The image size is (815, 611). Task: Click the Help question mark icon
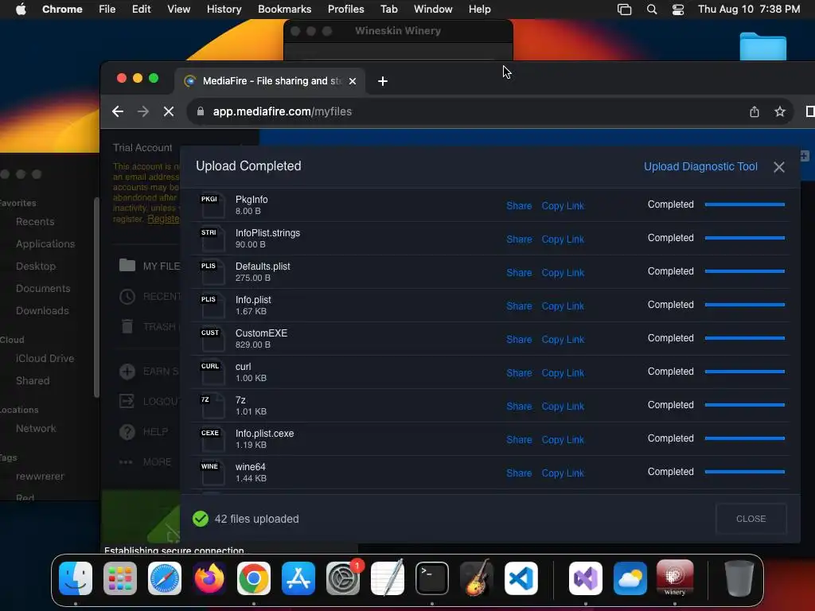[127, 431]
